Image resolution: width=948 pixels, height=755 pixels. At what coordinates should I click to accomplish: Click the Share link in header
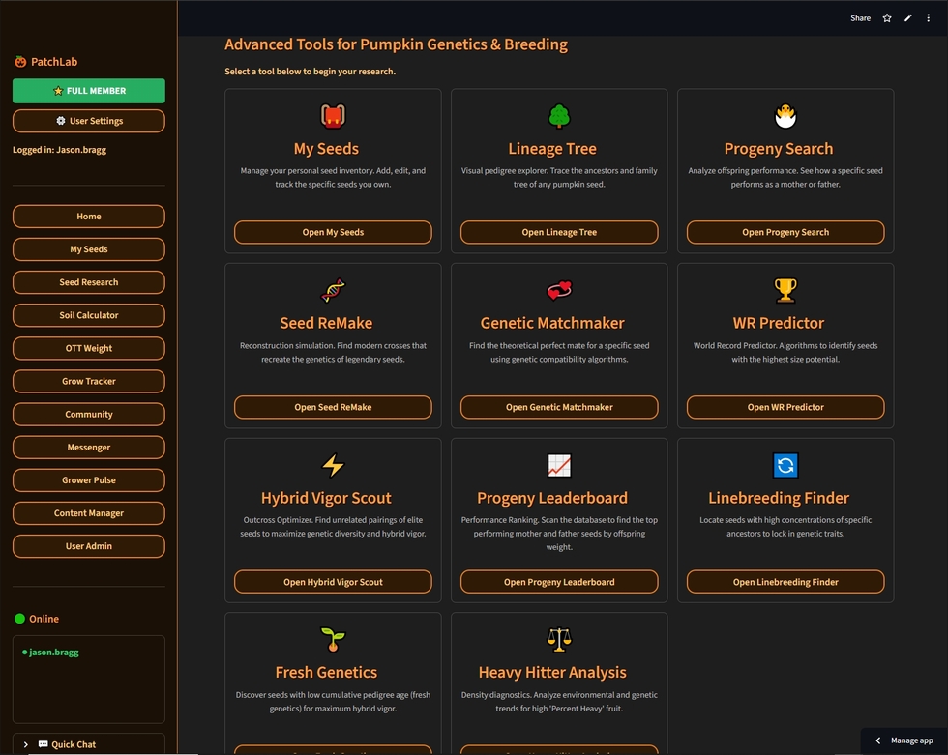pos(860,18)
